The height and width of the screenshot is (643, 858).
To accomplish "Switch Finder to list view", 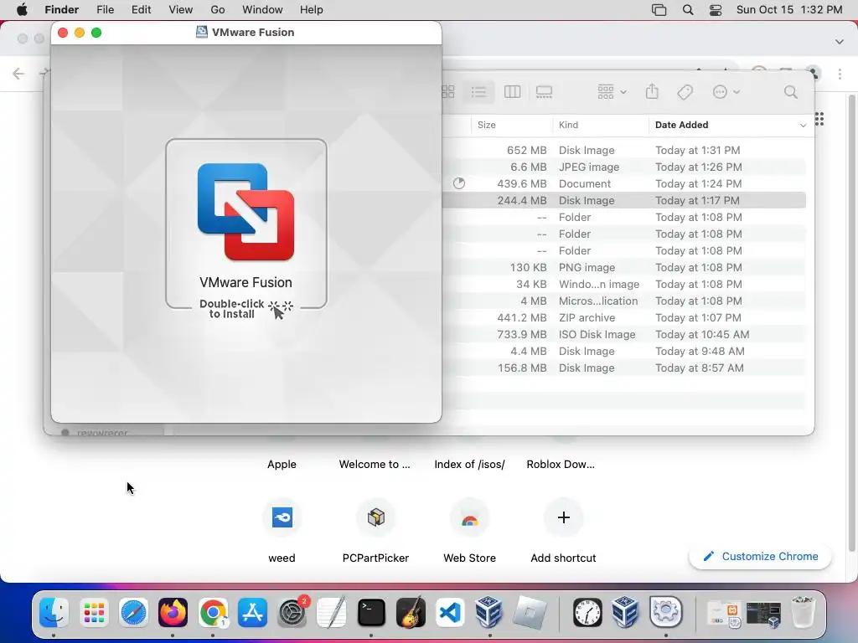I will click(x=478, y=92).
